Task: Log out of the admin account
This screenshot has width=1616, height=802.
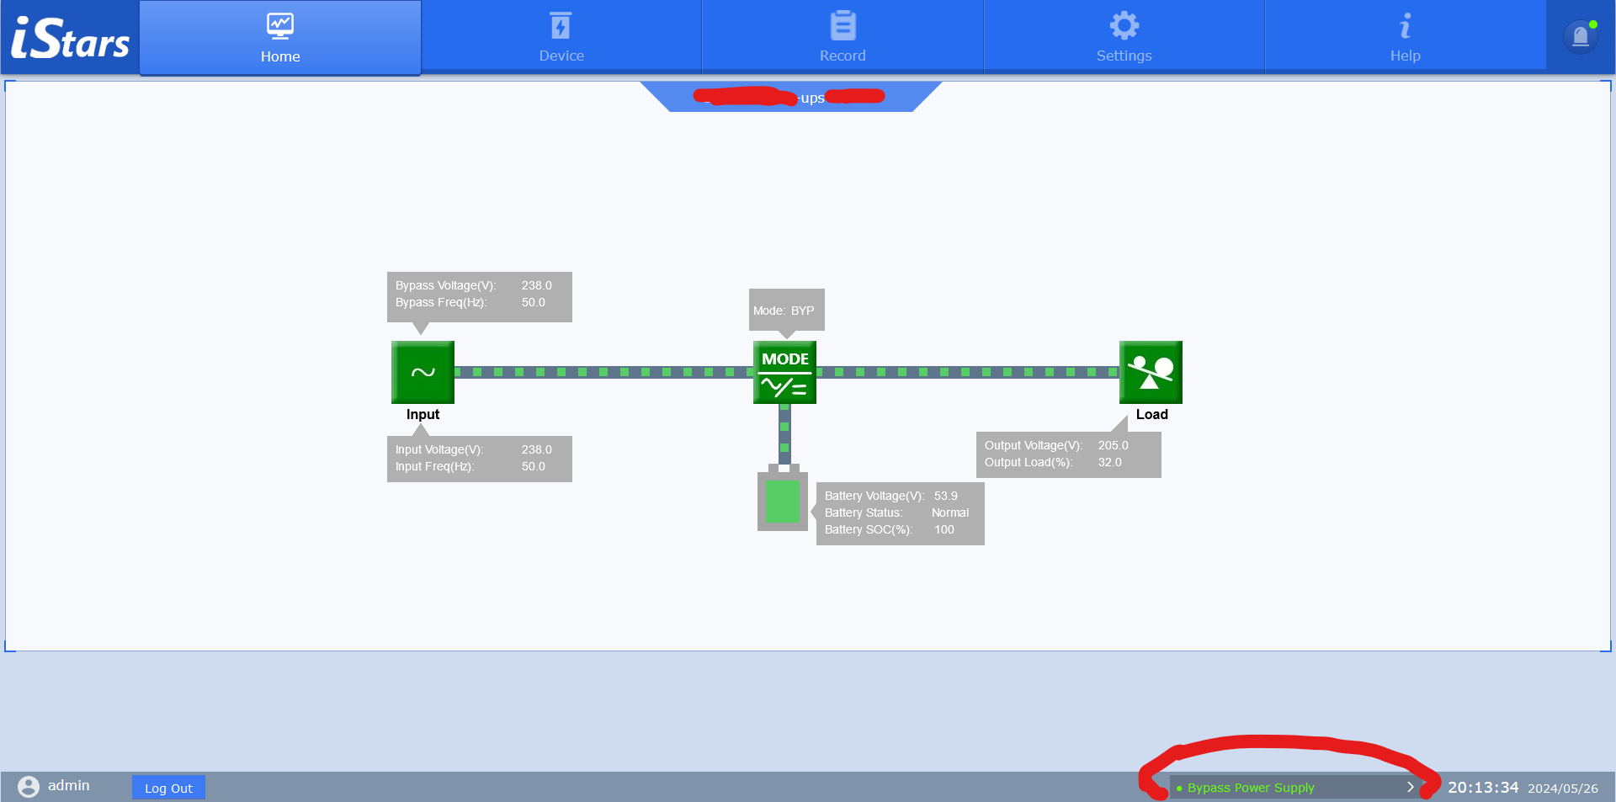Action: (168, 788)
